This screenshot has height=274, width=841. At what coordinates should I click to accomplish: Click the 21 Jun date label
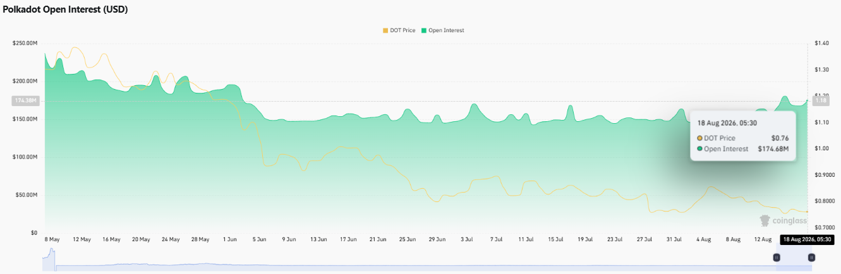[x=378, y=240]
